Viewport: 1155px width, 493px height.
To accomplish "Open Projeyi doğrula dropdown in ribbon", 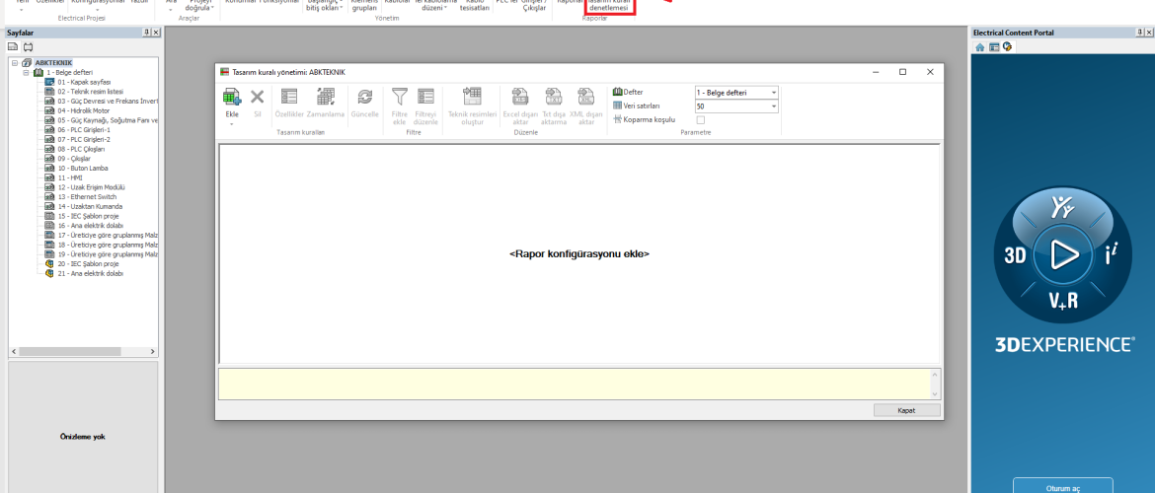I will (x=199, y=6).
